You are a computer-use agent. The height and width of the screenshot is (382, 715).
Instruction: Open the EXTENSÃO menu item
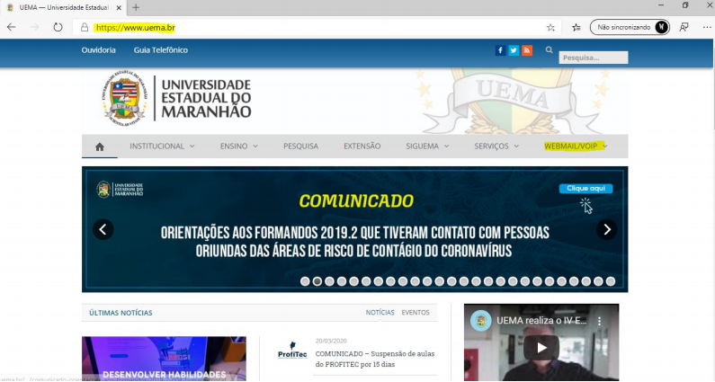tap(362, 147)
